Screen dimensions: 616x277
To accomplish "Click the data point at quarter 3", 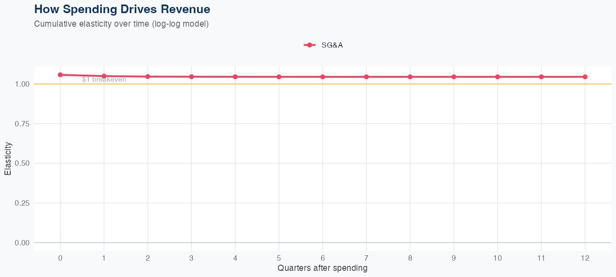I will [191, 77].
